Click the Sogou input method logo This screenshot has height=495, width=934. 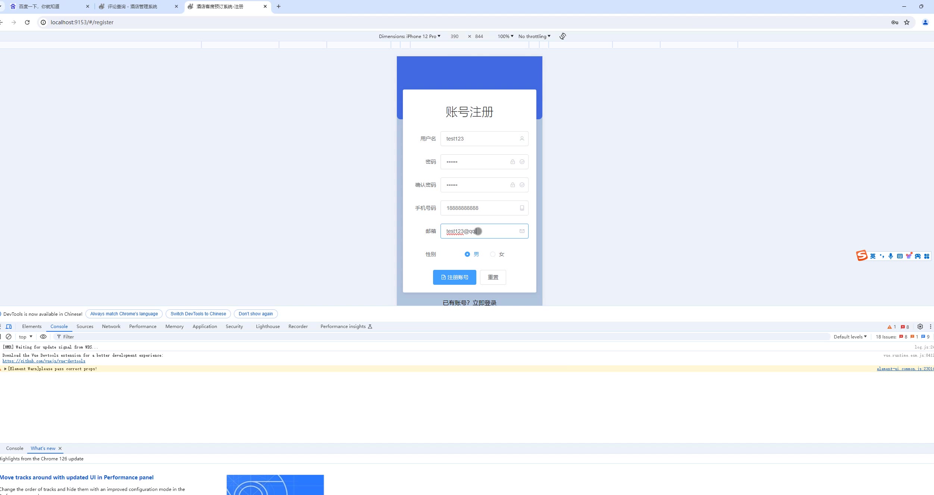click(x=861, y=256)
